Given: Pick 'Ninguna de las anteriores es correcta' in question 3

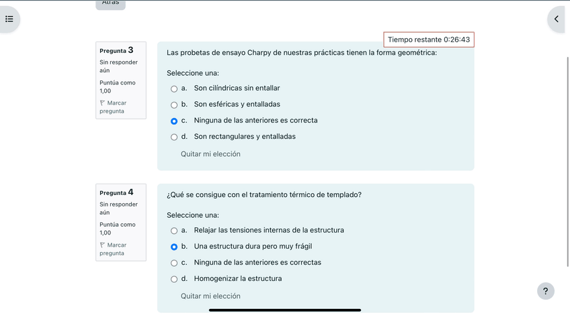Looking at the screenshot, I should (x=174, y=121).
